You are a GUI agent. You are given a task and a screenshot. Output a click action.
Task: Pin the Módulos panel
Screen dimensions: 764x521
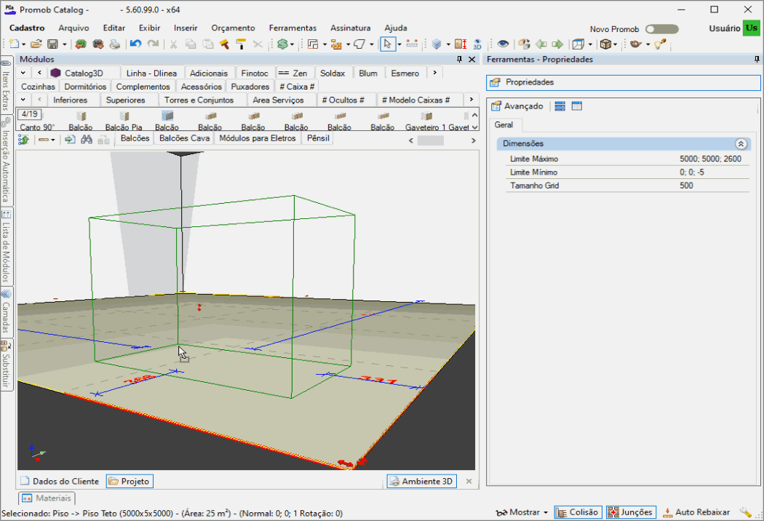tap(459, 59)
